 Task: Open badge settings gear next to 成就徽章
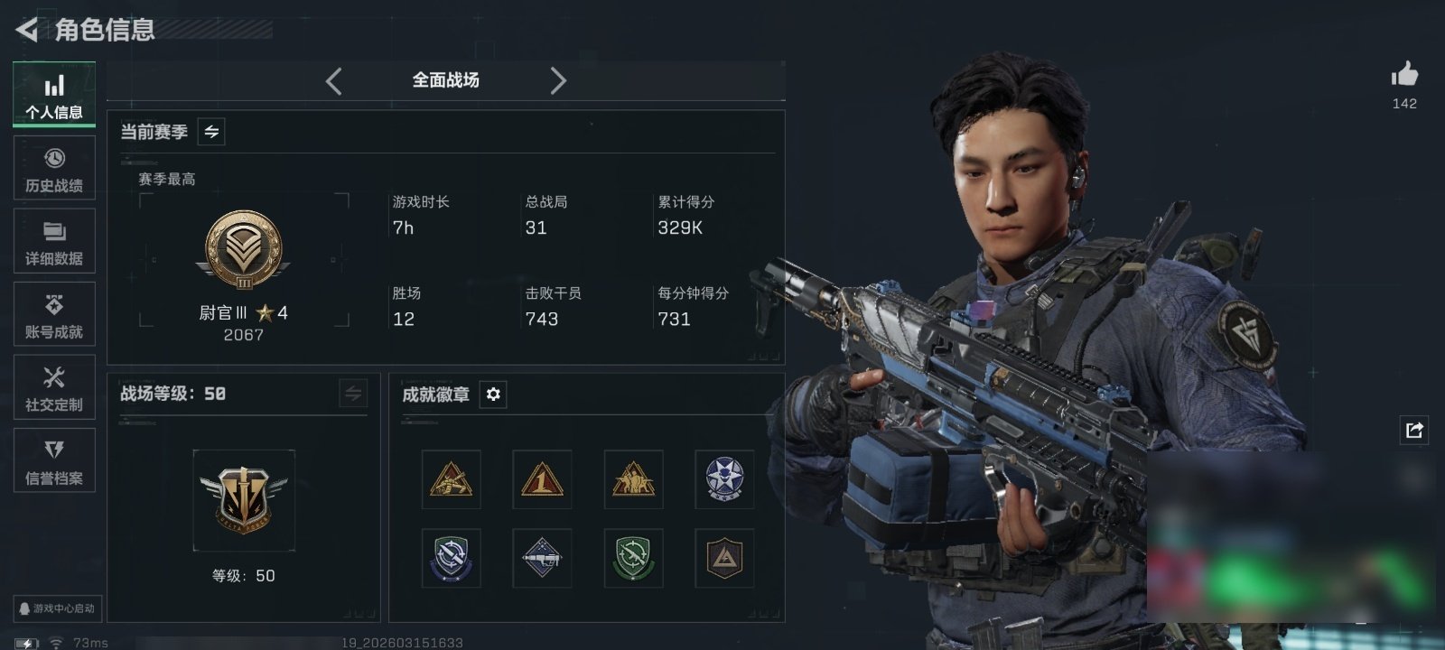click(x=493, y=395)
